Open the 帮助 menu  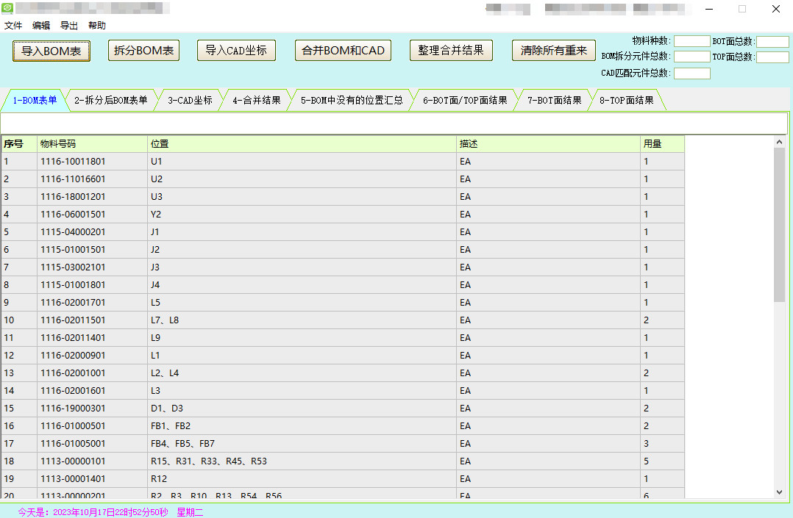click(97, 26)
